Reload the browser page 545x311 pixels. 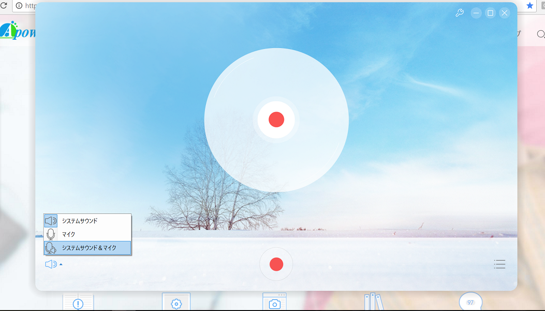click(4, 5)
